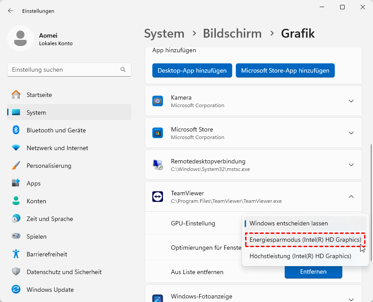Click the TeamViewer app icon
This screenshot has width=373, height=302.
click(158, 197)
